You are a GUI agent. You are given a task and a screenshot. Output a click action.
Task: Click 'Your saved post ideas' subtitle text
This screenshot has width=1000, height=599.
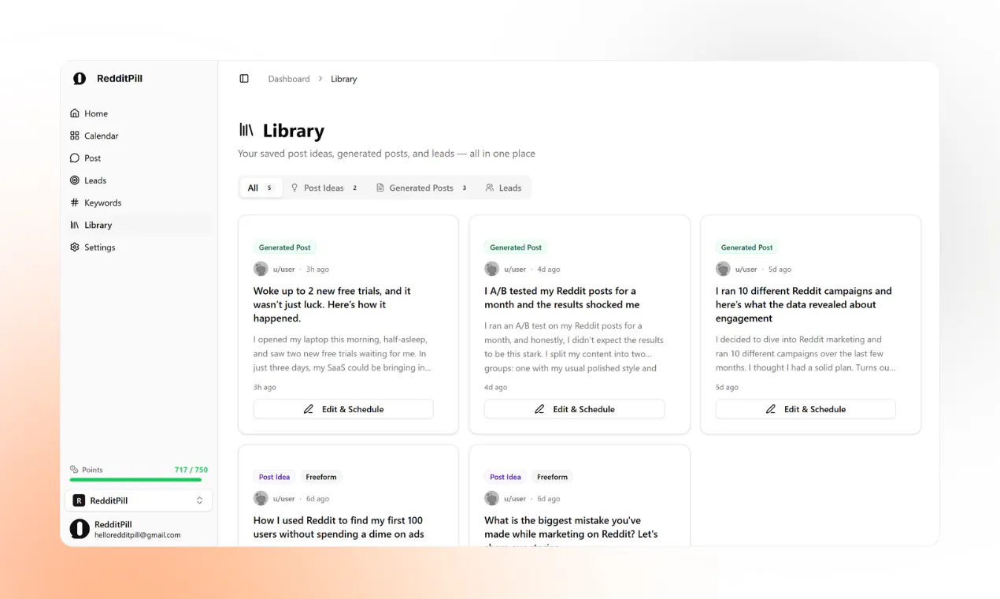387,154
